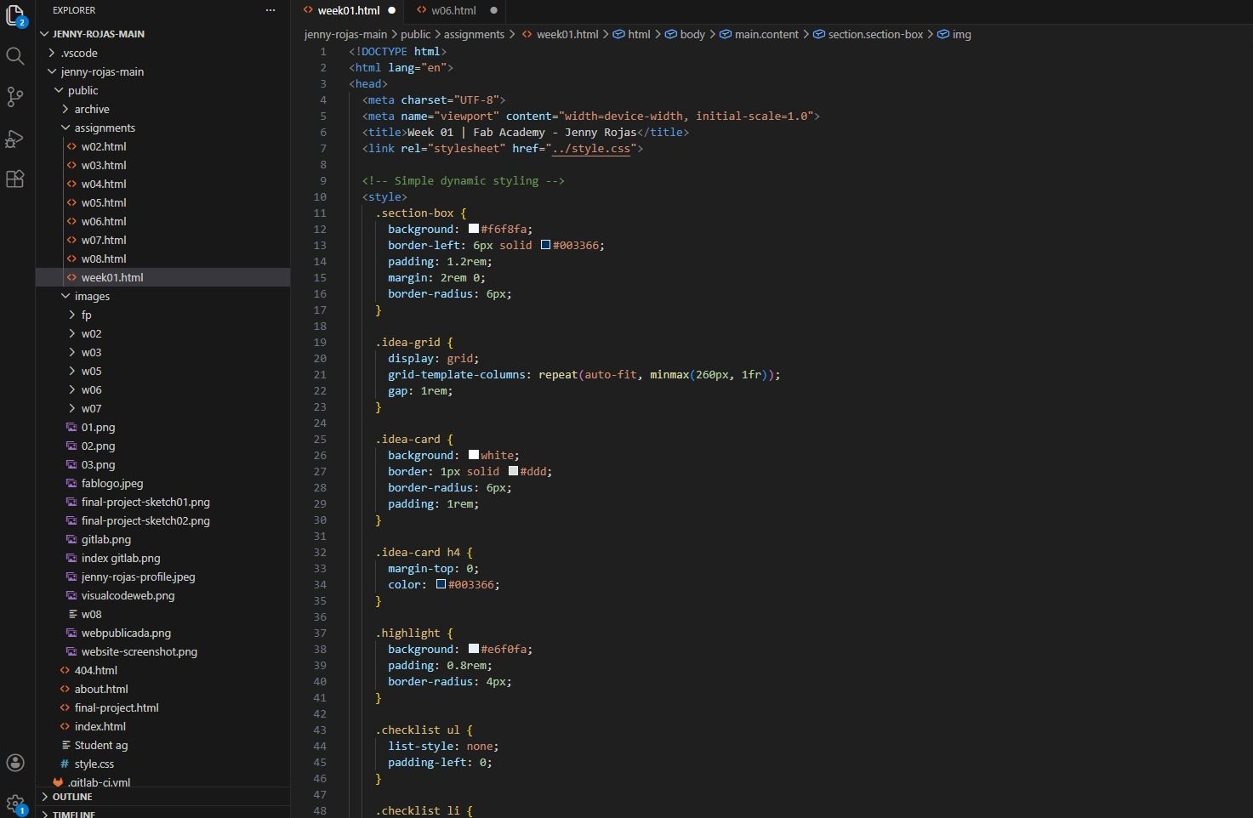Click the image icon of 01.png
The height and width of the screenshot is (818, 1253).
click(x=71, y=427)
